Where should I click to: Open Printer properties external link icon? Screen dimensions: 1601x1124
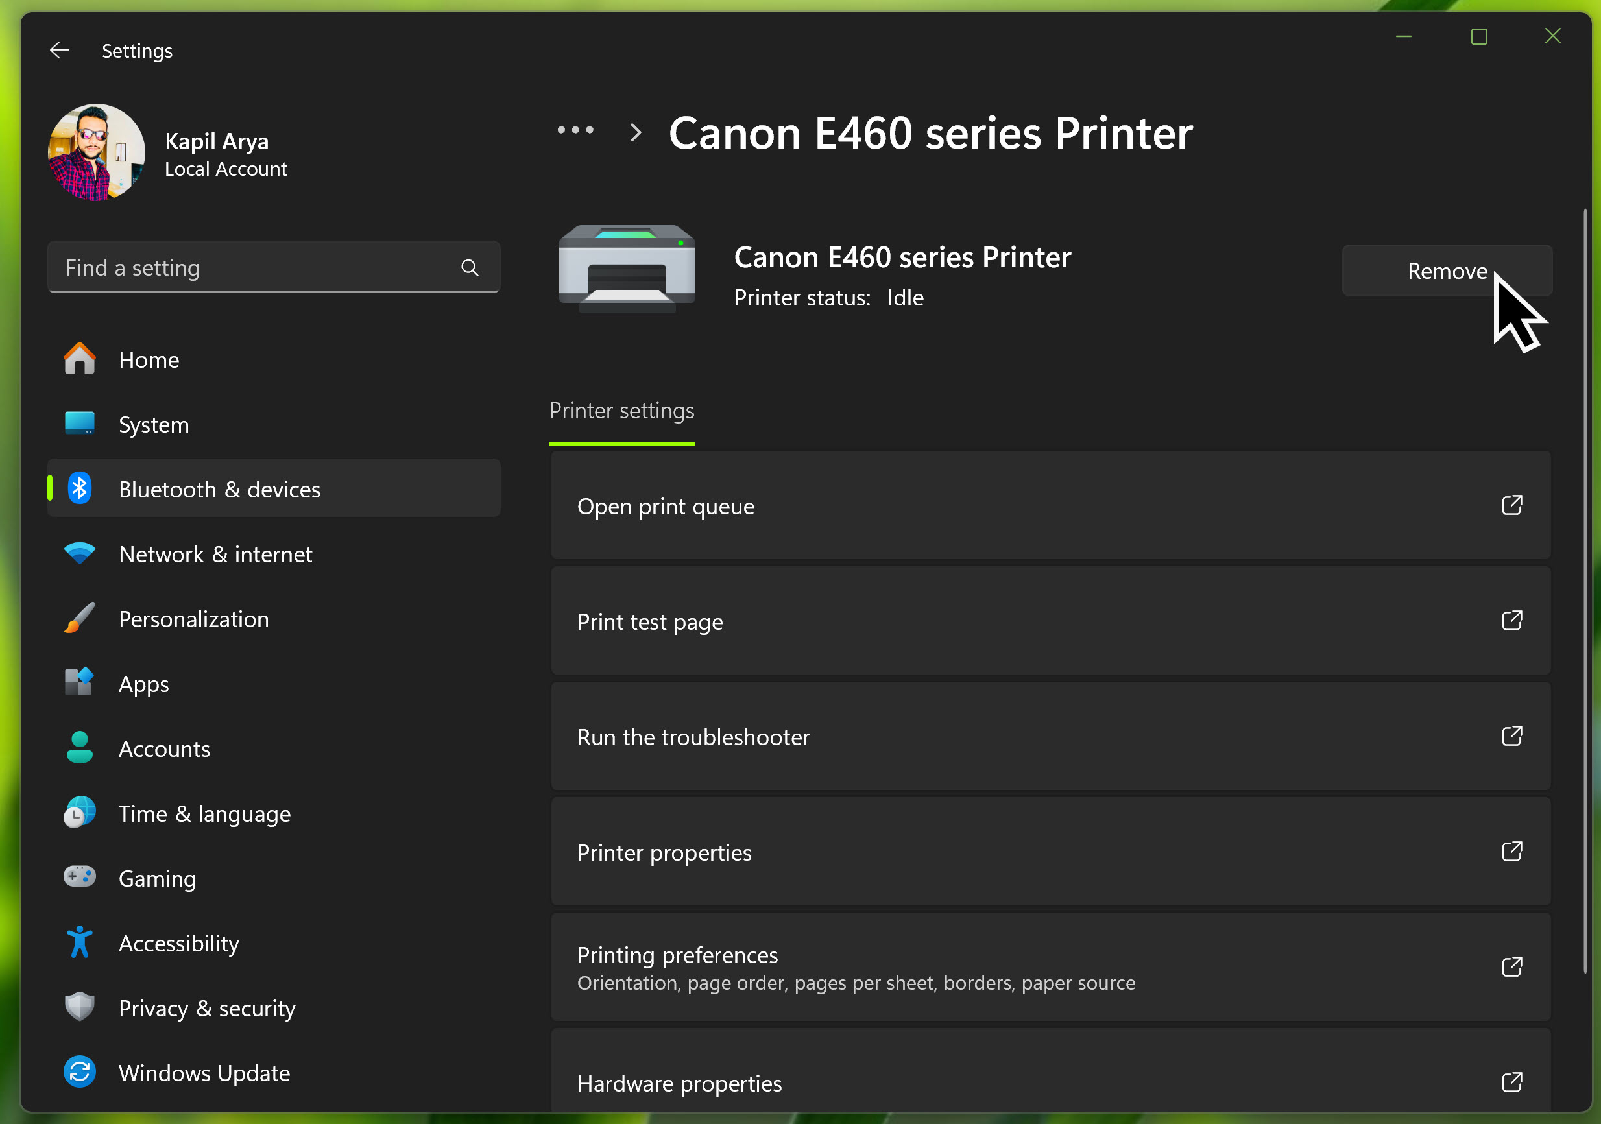[1511, 852]
